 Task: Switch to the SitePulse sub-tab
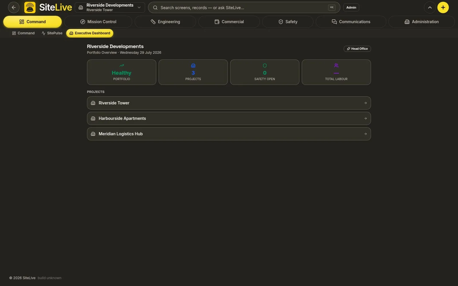(x=52, y=33)
